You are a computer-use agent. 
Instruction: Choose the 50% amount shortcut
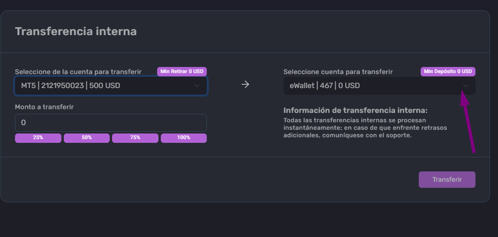point(87,138)
